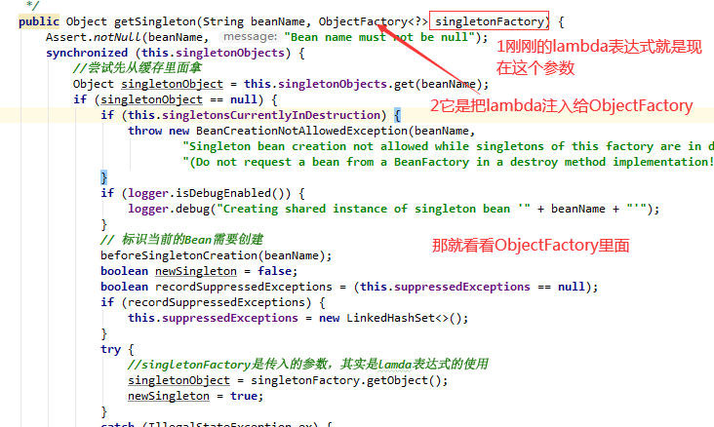714x427 pixels.
Task: Select the getObject method call
Action: point(397,380)
